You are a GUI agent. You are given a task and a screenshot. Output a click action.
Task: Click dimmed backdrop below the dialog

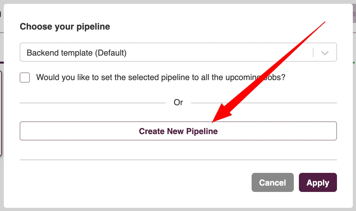pos(178,210)
